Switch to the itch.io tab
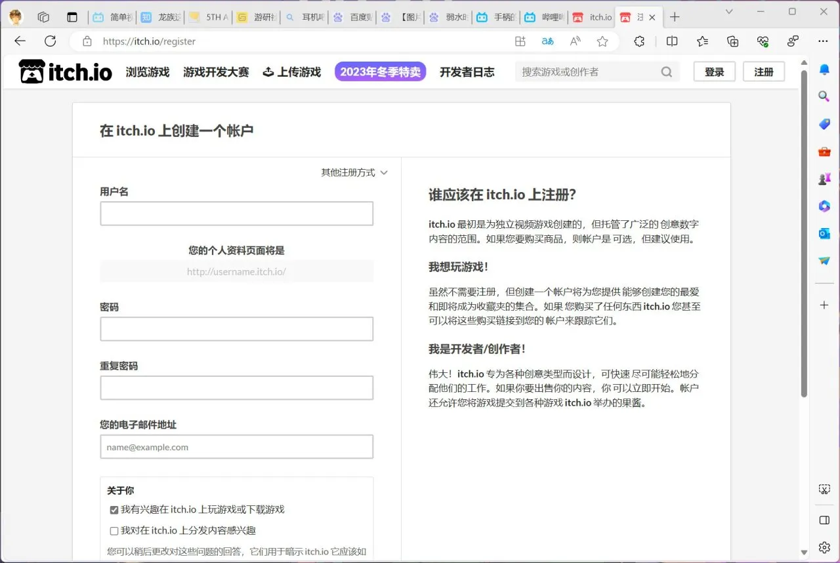Viewport: 840px width, 563px height. click(x=591, y=17)
